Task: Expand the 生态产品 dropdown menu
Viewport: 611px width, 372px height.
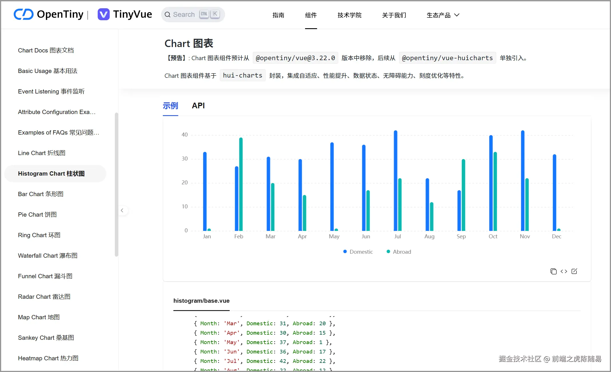Action: (x=443, y=15)
